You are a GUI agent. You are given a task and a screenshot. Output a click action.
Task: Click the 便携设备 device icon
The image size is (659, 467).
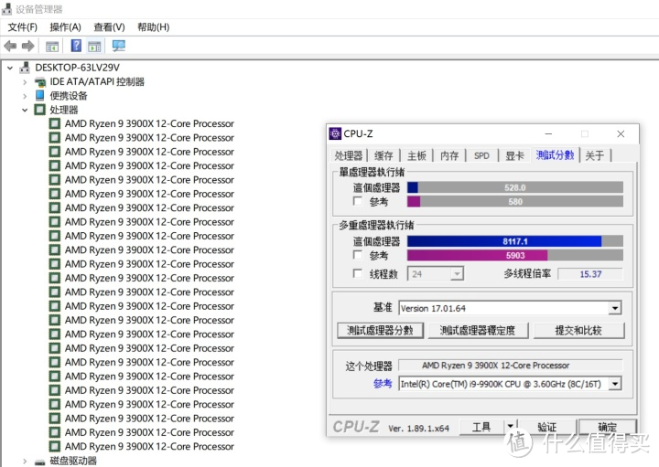point(40,95)
